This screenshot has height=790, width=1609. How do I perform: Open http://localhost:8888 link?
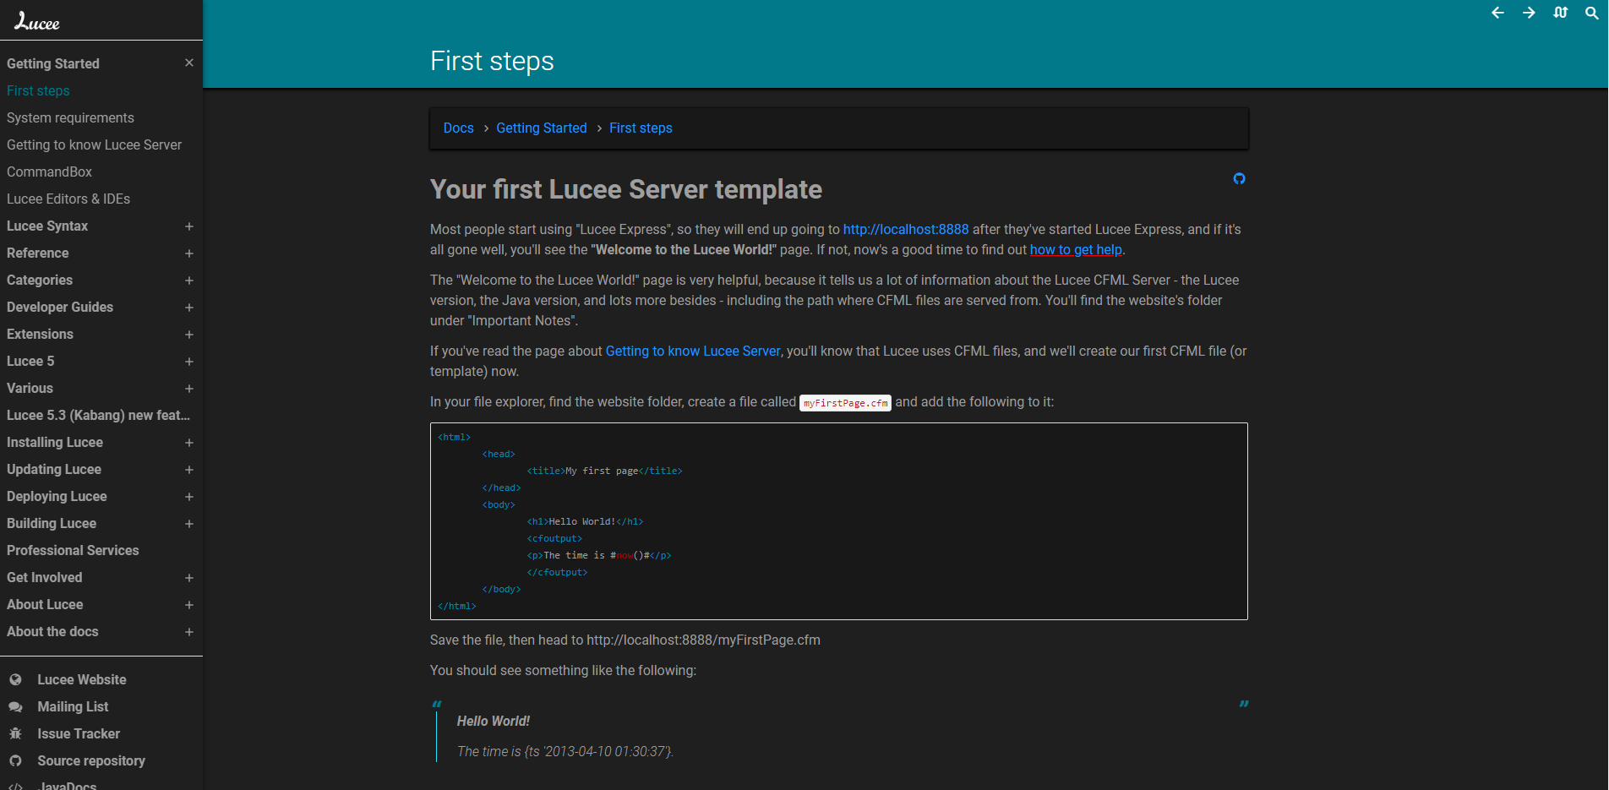[906, 229]
